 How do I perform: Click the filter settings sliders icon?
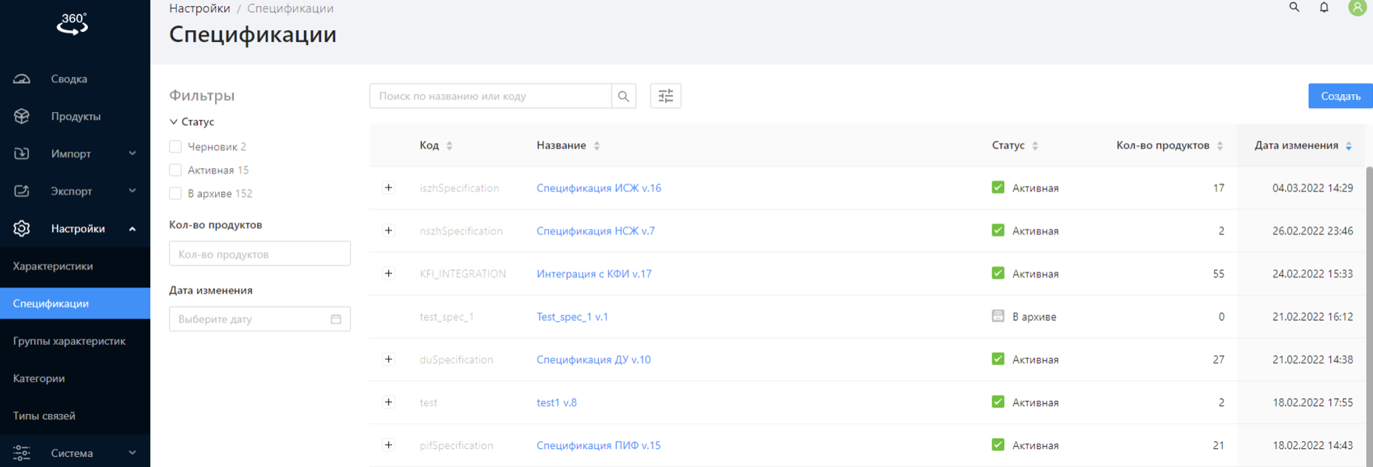[x=665, y=96]
